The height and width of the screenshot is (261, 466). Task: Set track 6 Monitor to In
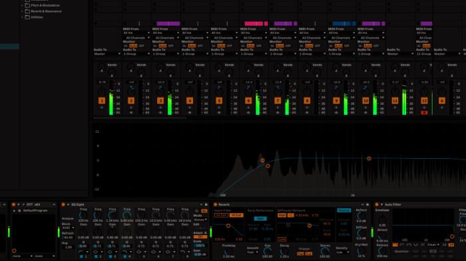coord(243,46)
